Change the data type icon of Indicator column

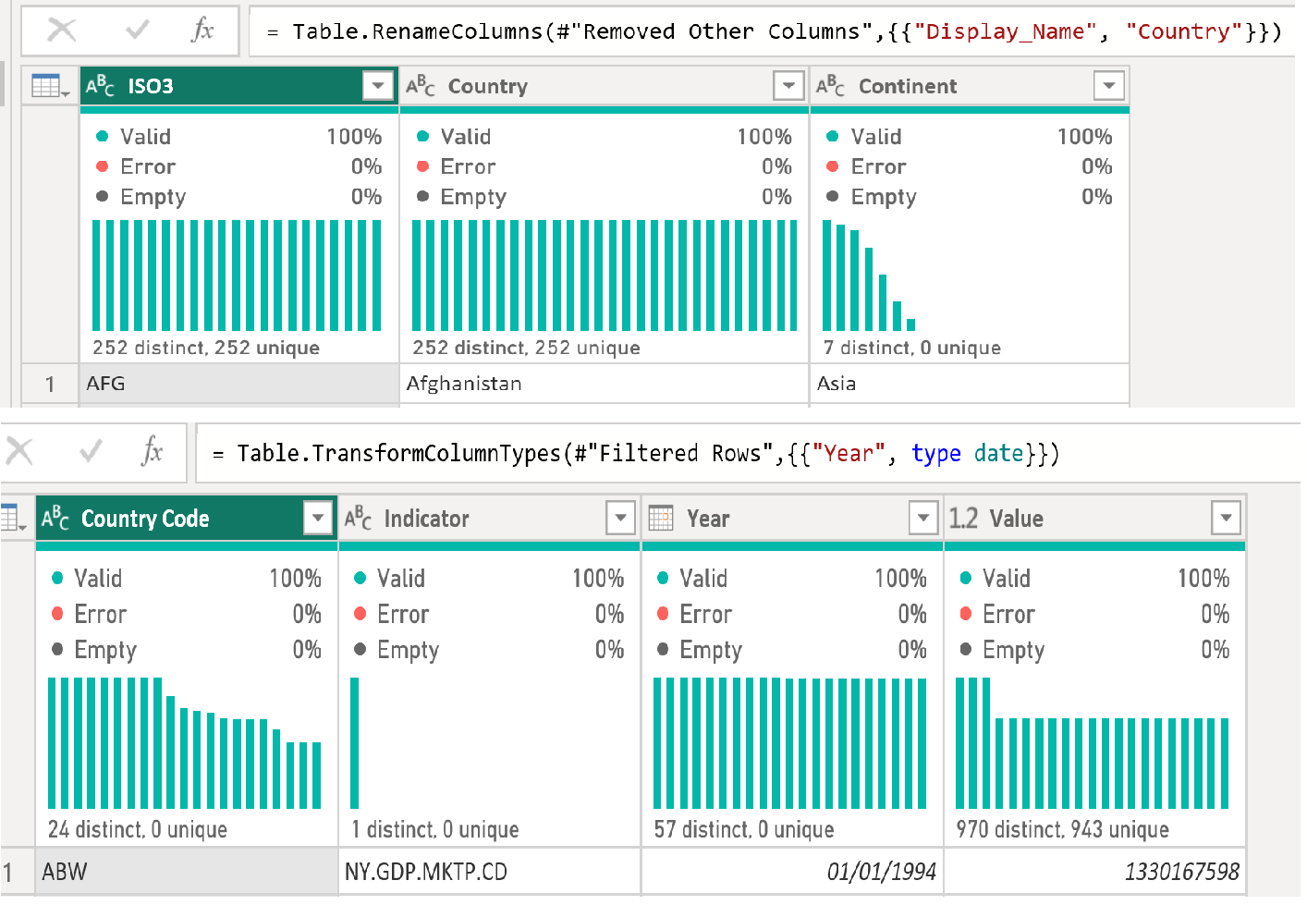(x=359, y=519)
